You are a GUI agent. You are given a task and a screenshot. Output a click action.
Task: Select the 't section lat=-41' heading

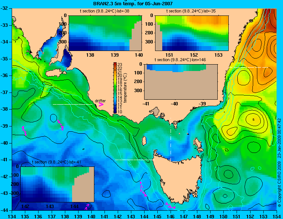[x=57, y=162]
